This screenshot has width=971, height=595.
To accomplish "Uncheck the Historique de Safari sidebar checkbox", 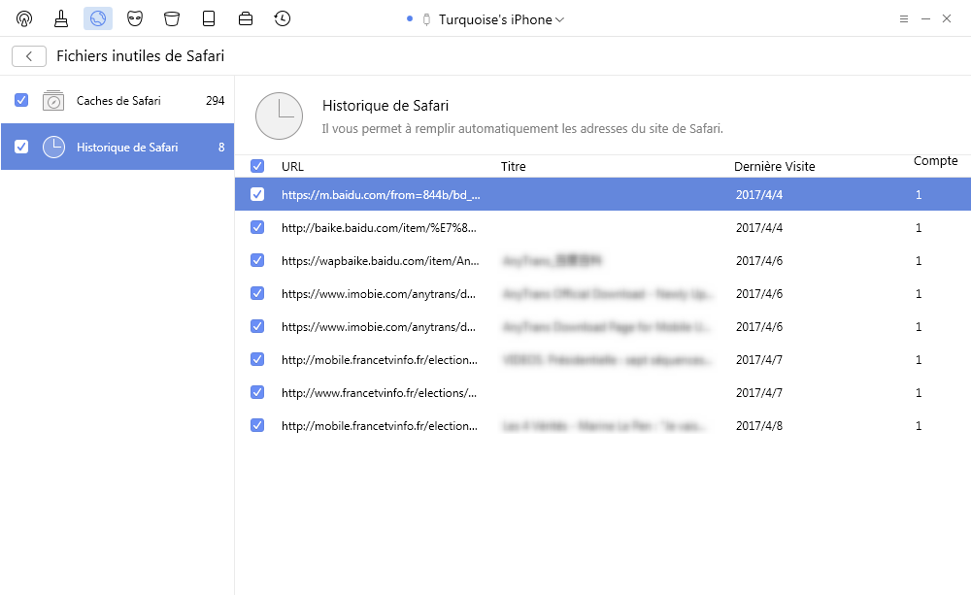I will tap(21, 147).
